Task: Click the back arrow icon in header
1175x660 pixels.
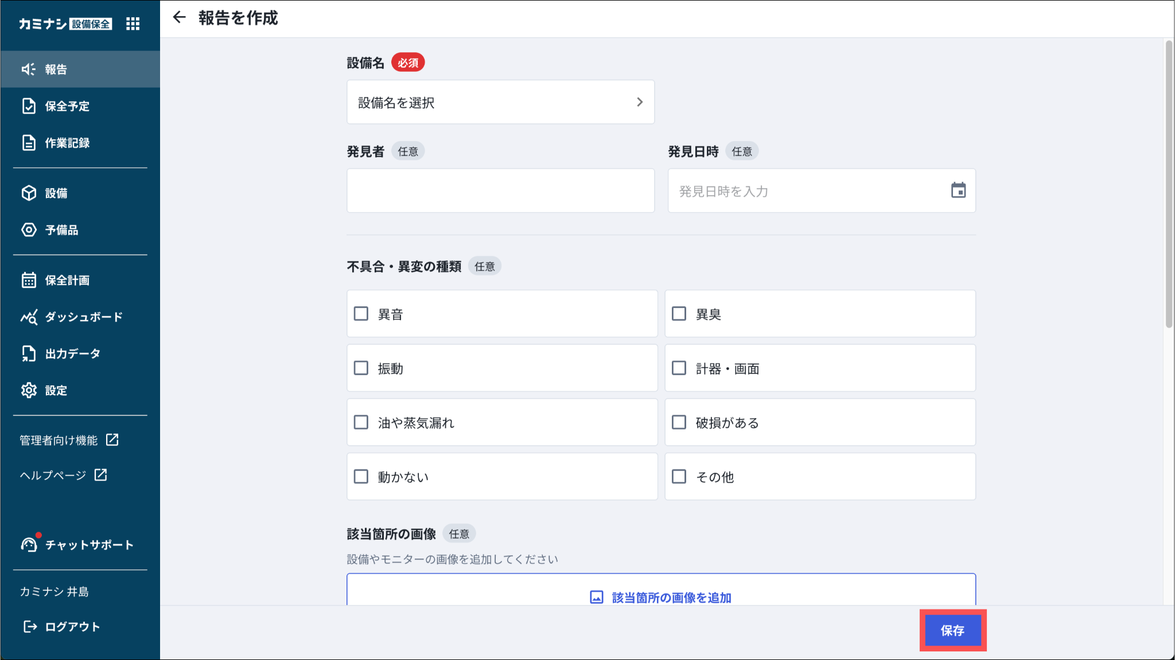Action: point(180,17)
